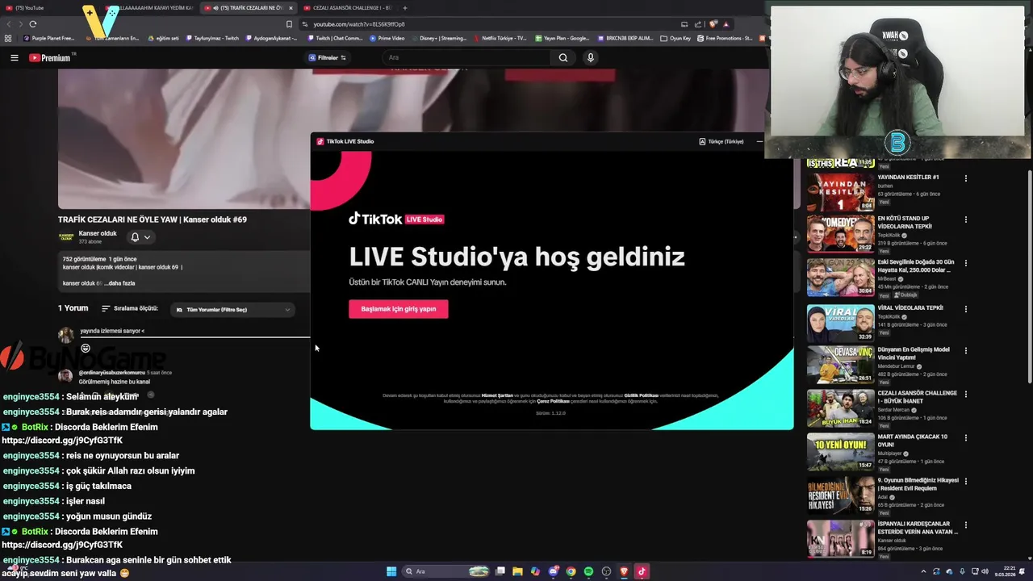Open Brave browser taskbar icon

(x=624, y=571)
